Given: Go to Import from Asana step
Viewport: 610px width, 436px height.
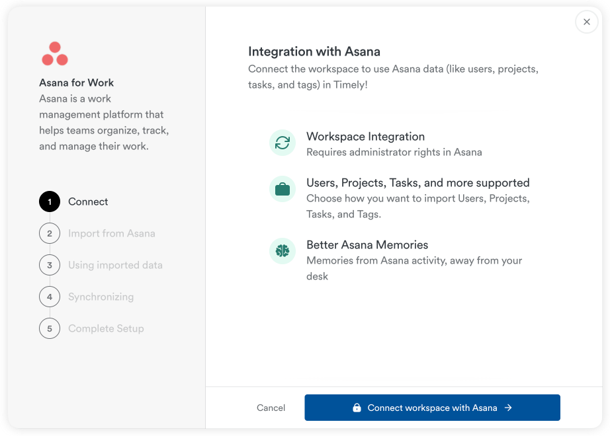Looking at the screenshot, I should (111, 233).
